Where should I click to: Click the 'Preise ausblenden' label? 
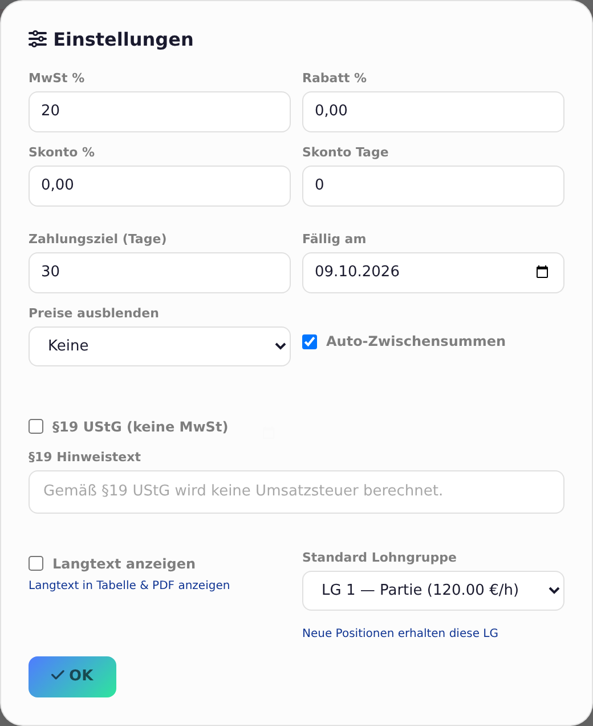[94, 313]
